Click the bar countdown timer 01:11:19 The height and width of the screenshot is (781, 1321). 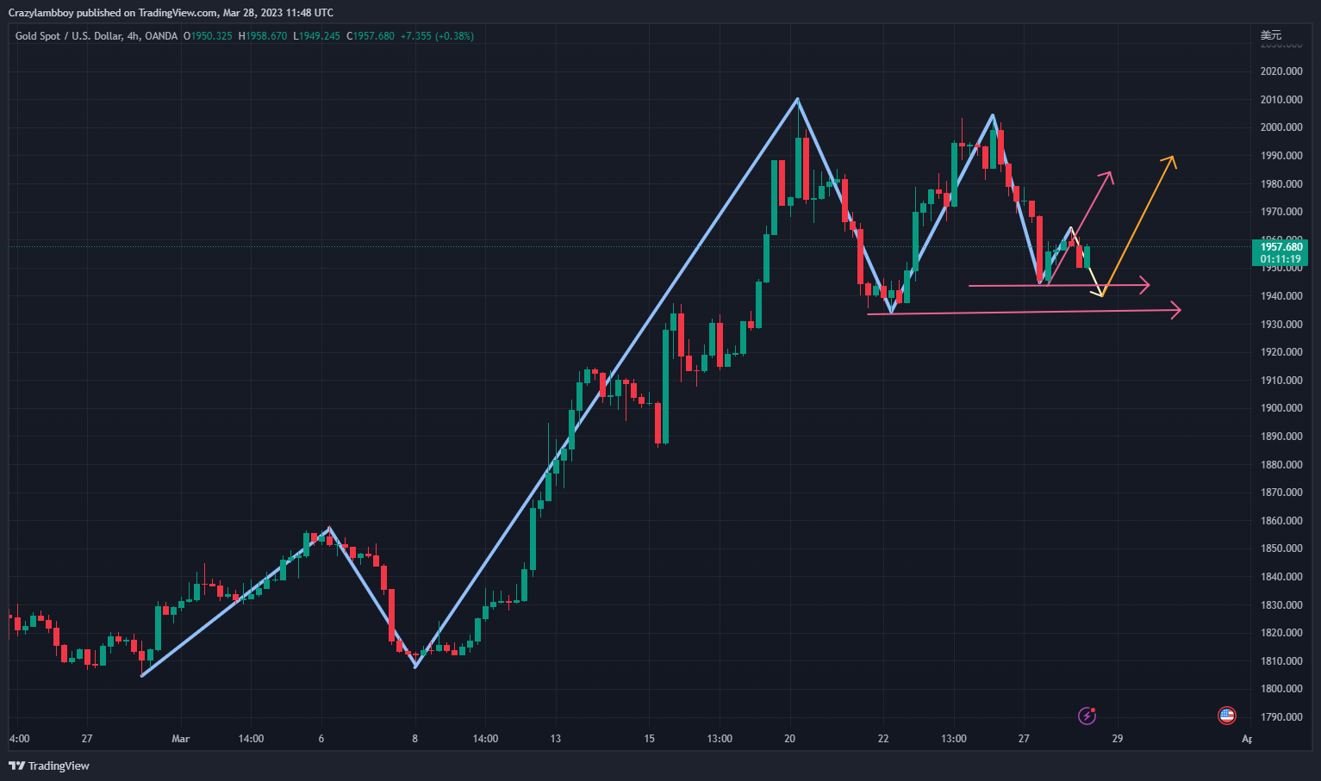(x=1280, y=259)
